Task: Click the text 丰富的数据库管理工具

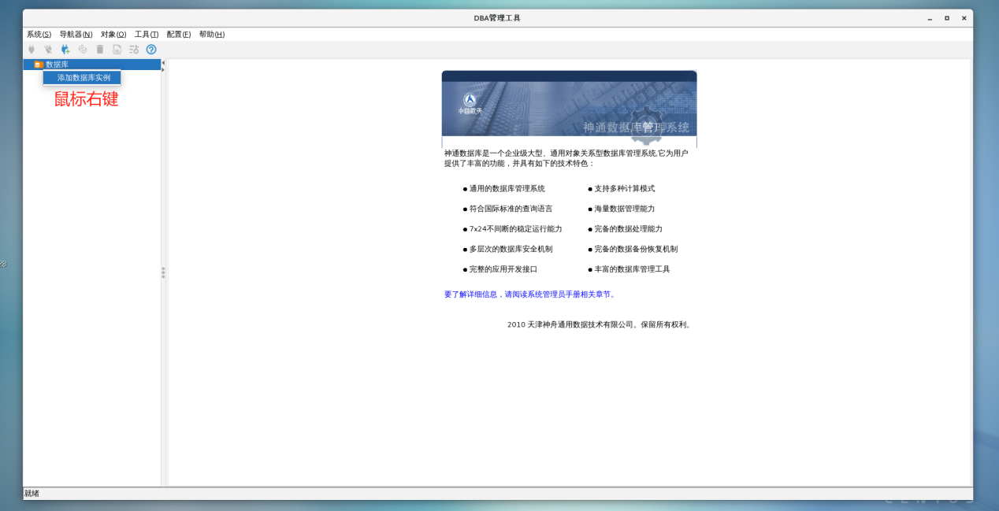Action: click(632, 269)
